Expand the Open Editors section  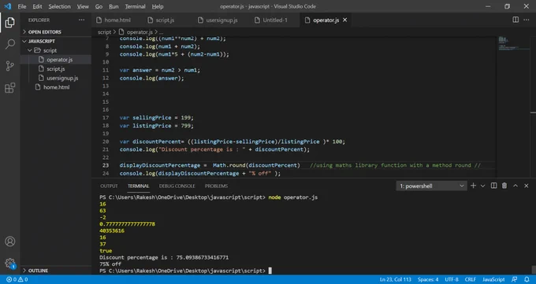44,31
